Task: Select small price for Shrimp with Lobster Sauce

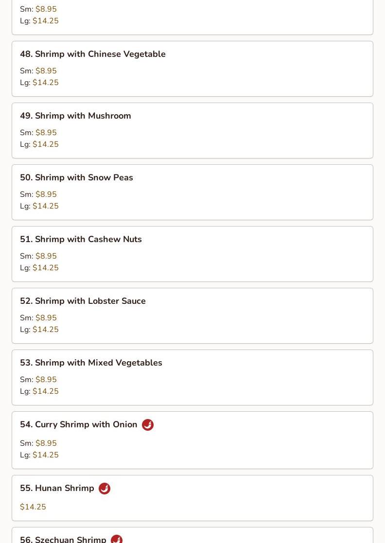Action: pyautogui.click(x=46, y=318)
